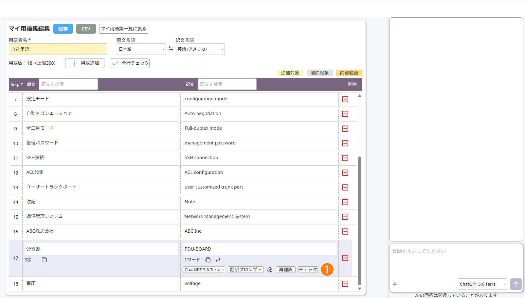Screen dimensions: 525x298
Task: Click the table scrollbar up arrow
Action: 359,95
